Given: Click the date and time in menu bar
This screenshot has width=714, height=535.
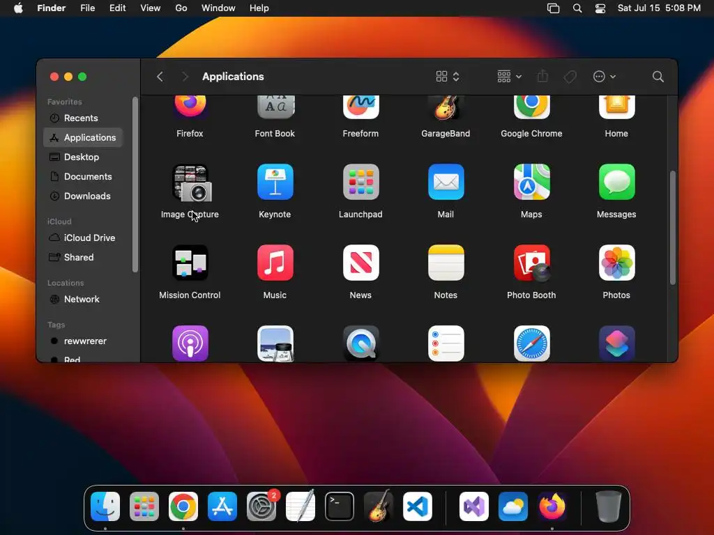Looking at the screenshot, I should 659,8.
